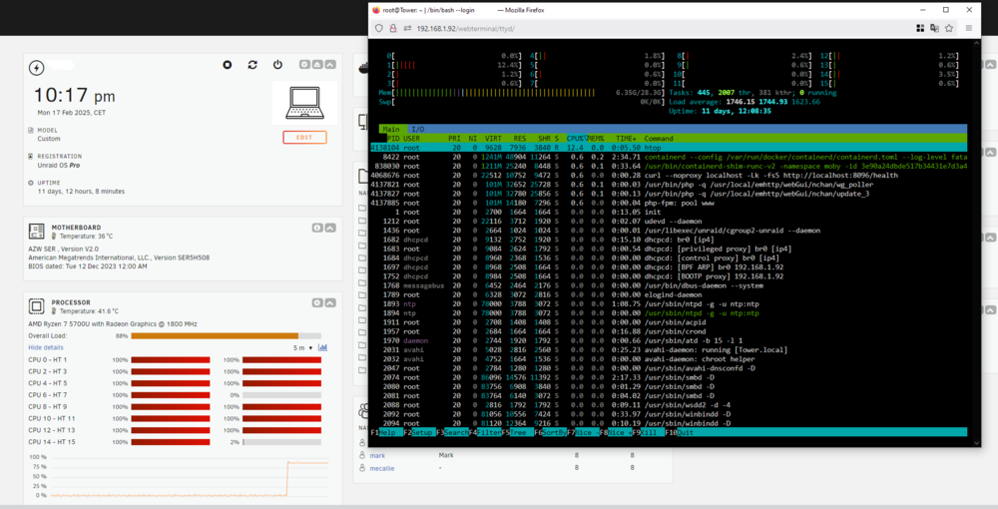Collapse the server info tile chevron
Image resolution: width=998 pixels, height=509 pixels.
click(330, 65)
